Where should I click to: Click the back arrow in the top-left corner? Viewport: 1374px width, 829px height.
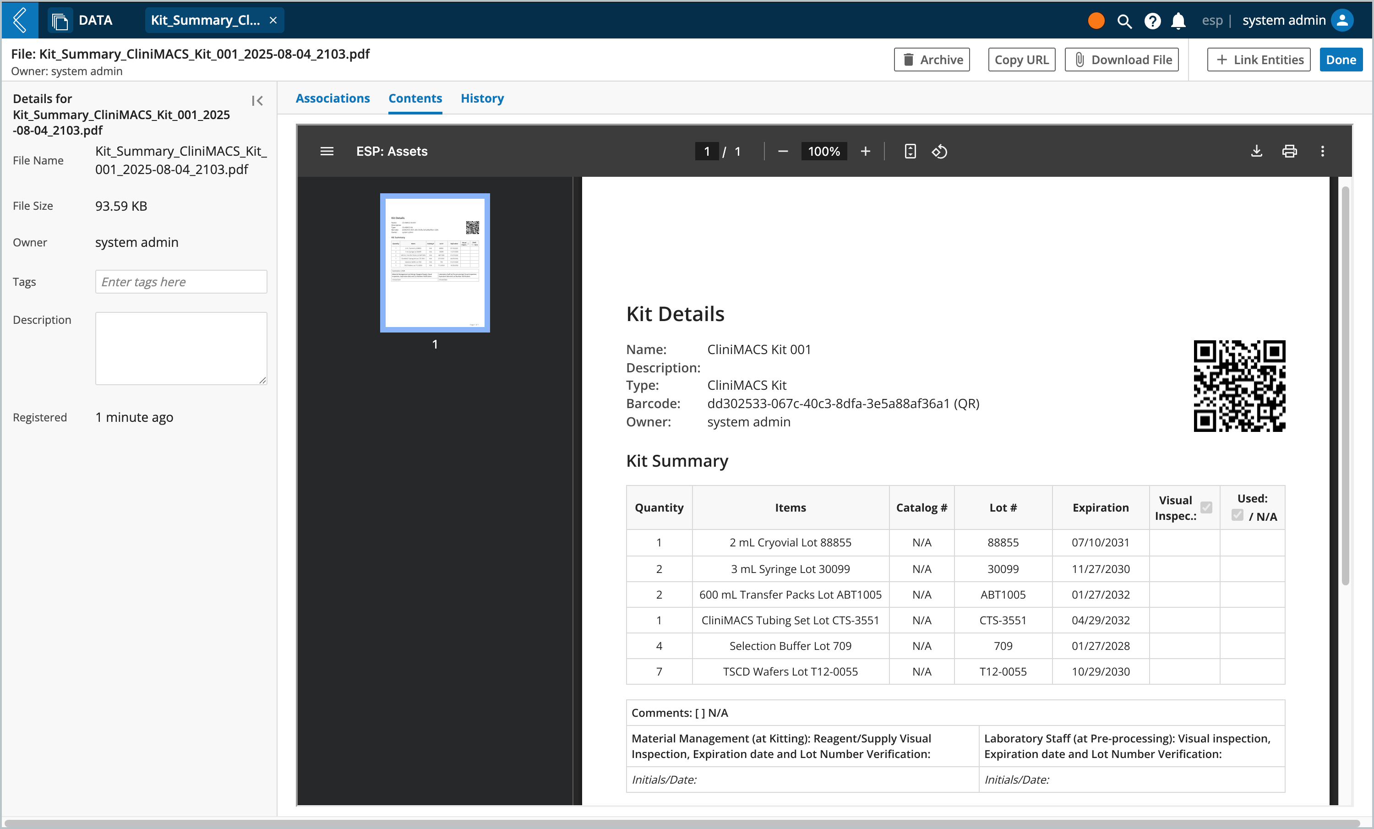20,20
